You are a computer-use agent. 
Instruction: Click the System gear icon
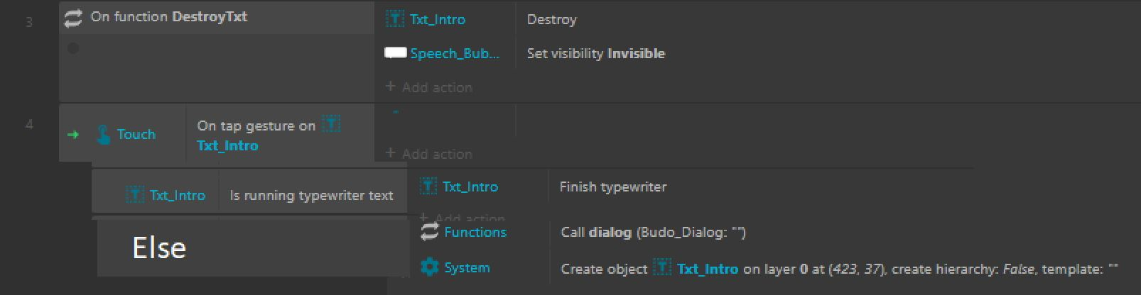pyautogui.click(x=430, y=267)
